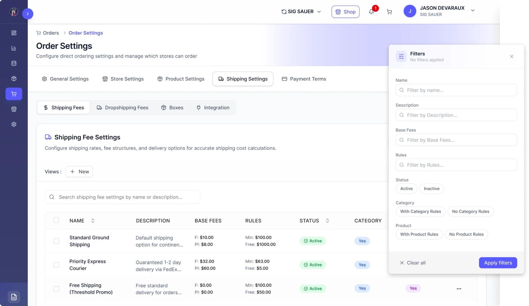Click the Apply filters button

coord(498,263)
